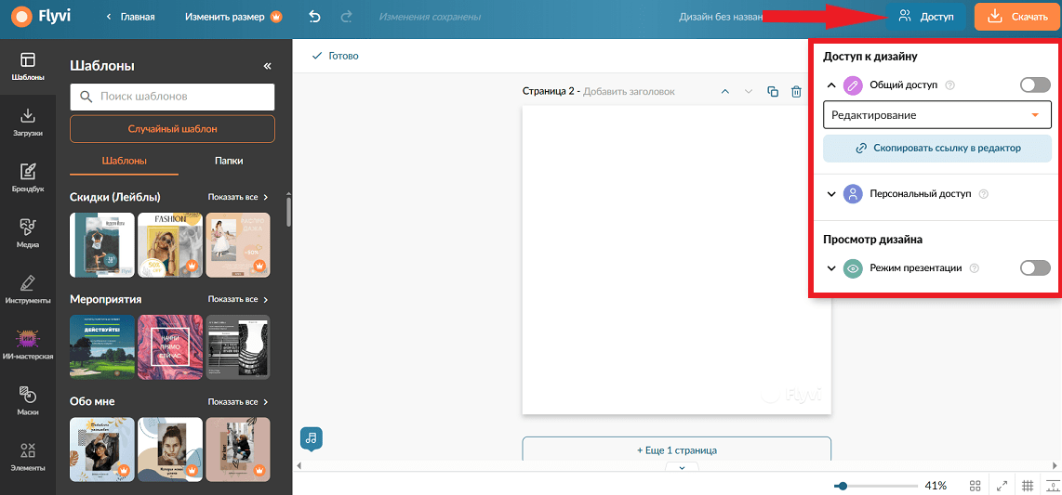
Task: Open the Загрузки sidebar panel
Action: 28,122
